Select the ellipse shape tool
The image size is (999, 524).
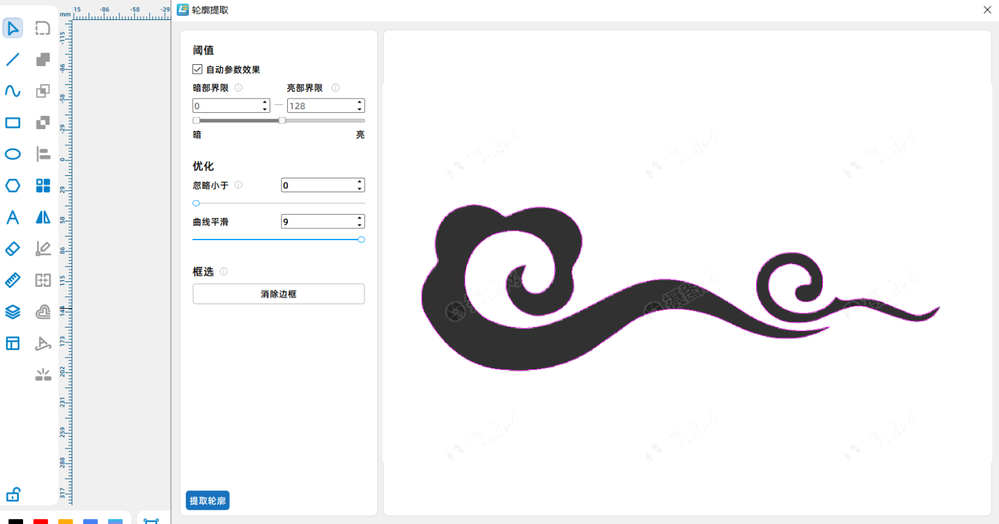(12, 154)
